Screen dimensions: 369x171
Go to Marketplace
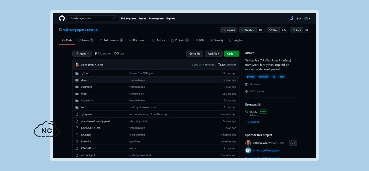[156, 19]
